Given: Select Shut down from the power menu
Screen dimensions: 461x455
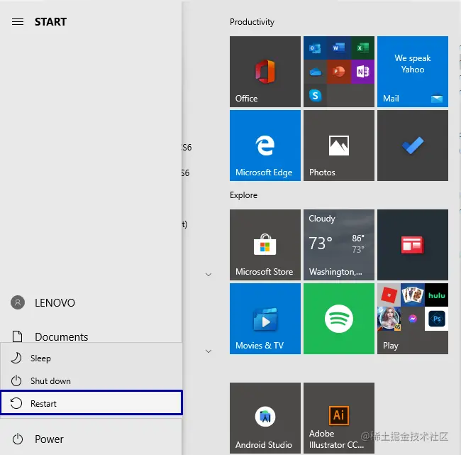Looking at the screenshot, I should (x=91, y=381).
